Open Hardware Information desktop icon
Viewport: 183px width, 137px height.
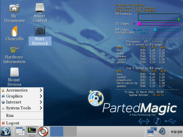pos(14,55)
